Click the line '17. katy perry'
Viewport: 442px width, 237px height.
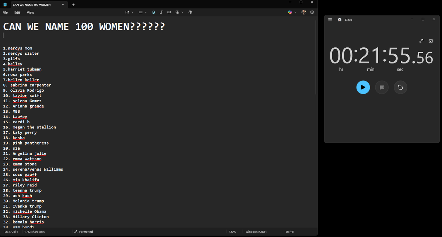pyautogui.click(x=20, y=132)
